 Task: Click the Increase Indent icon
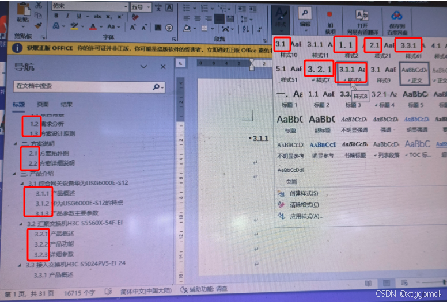coord(252,9)
